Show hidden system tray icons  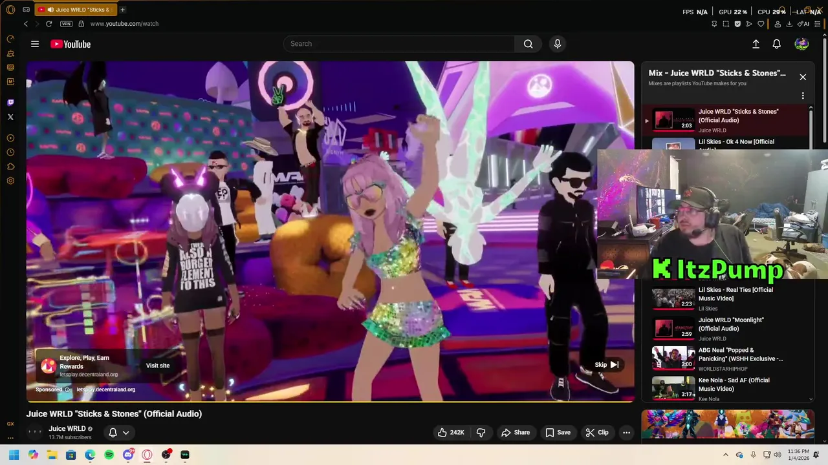click(x=725, y=455)
